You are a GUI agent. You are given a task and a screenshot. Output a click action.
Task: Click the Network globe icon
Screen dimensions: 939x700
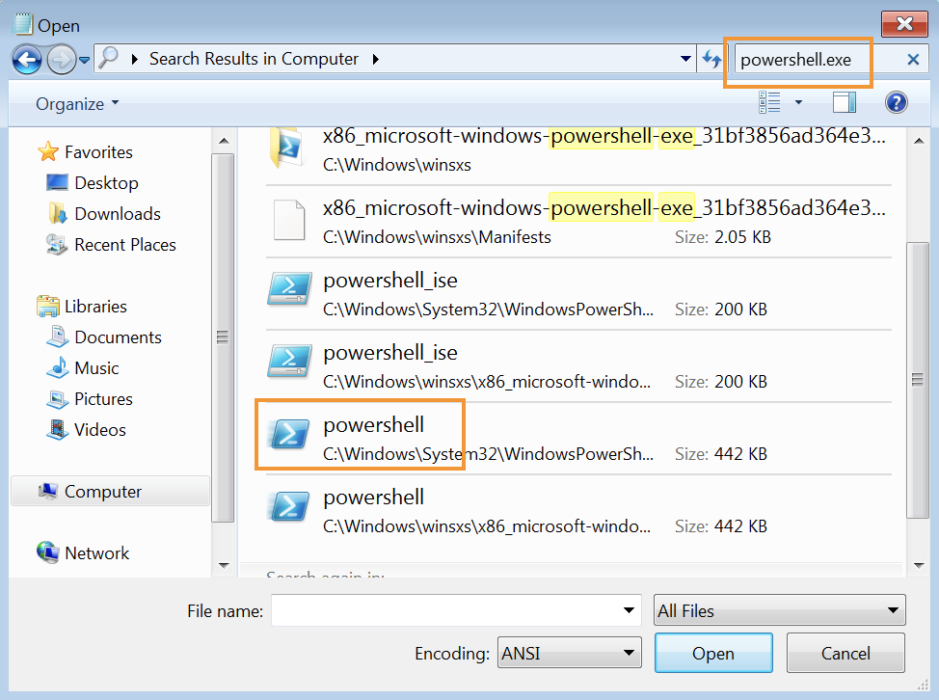[x=48, y=552]
